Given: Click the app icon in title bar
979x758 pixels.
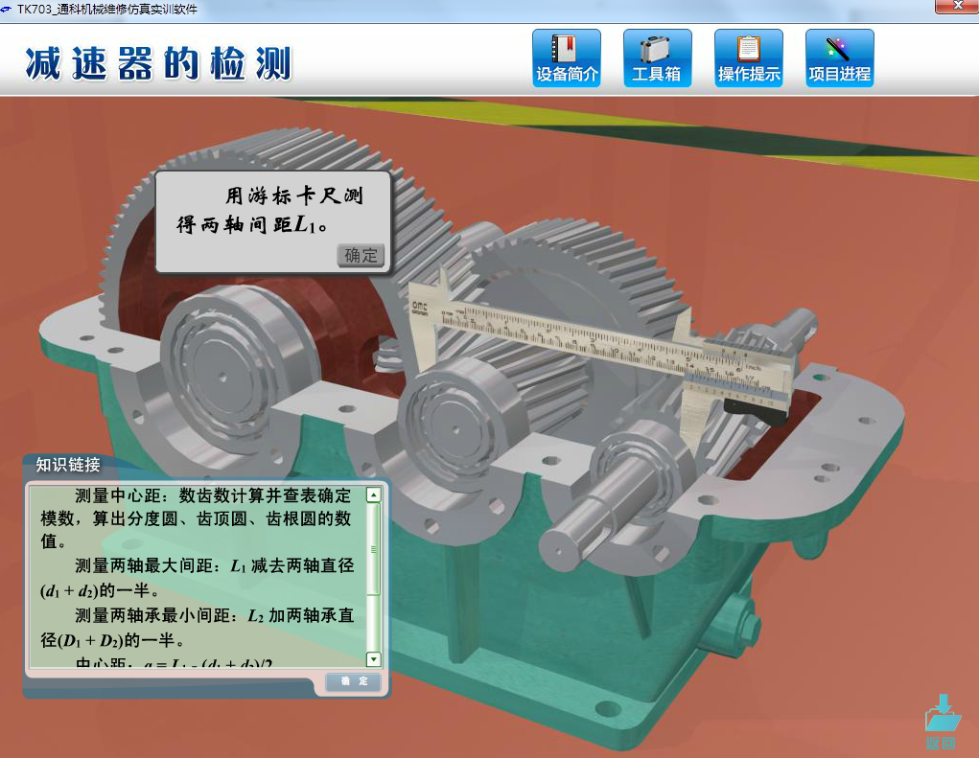Looking at the screenshot, I should tap(8, 8).
